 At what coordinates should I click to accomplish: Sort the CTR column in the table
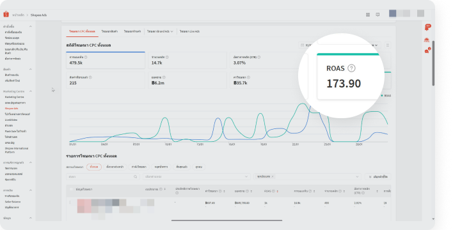click(377, 191)
